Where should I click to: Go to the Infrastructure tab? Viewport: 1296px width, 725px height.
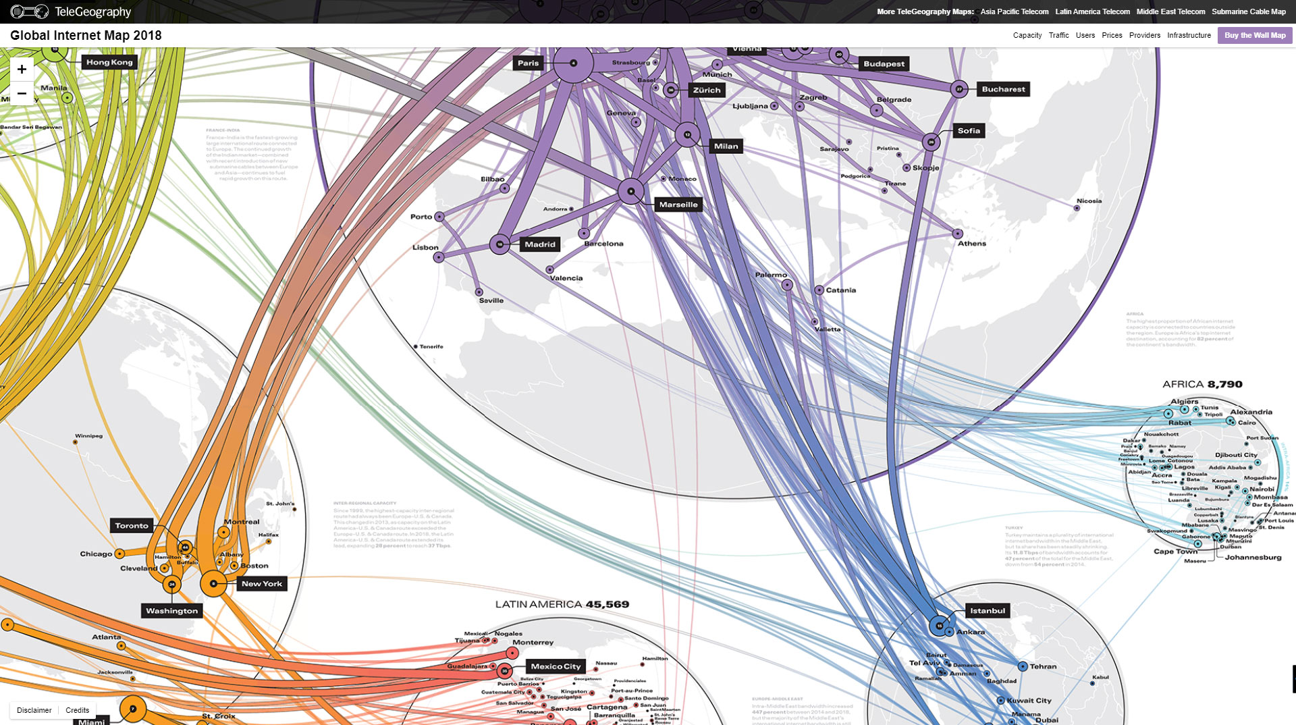tap(1189, 35)
